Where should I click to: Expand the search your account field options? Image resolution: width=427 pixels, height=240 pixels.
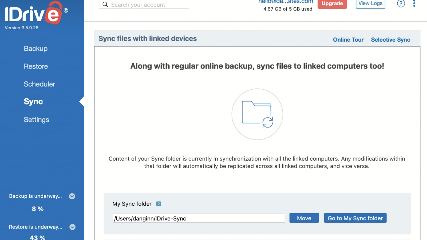pos(144,4)
